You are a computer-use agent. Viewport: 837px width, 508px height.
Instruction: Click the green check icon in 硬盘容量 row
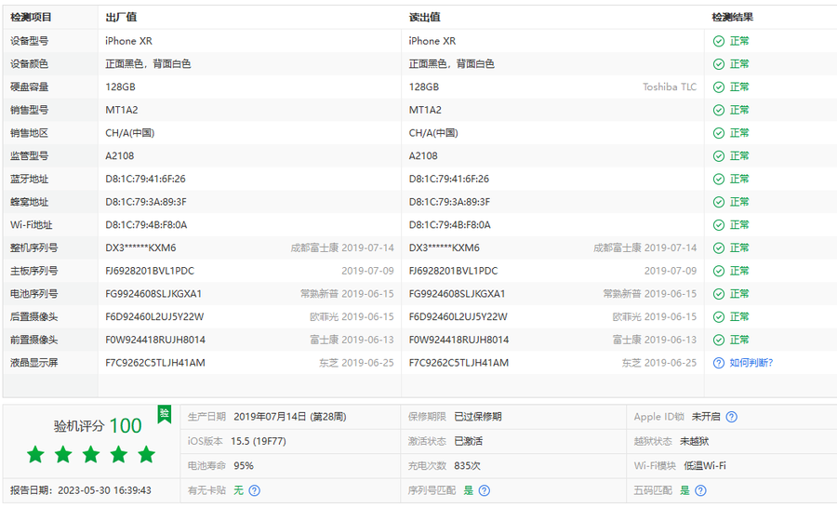pyautogui.click(x=719, y=87)
